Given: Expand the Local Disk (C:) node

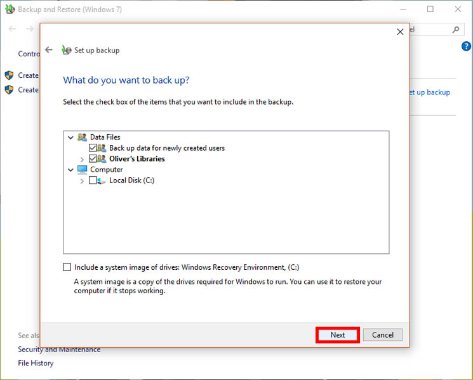Looking at the screenshot, I should (x=82, y=181).
